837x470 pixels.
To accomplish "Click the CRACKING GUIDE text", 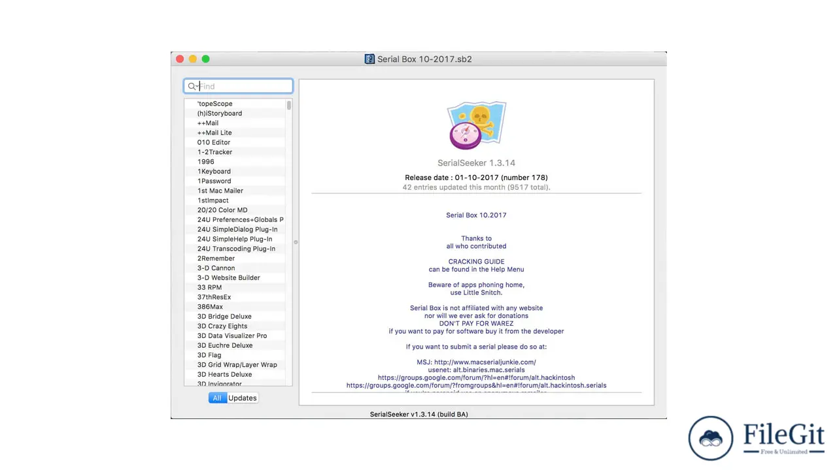I will [x=476, y=262].
